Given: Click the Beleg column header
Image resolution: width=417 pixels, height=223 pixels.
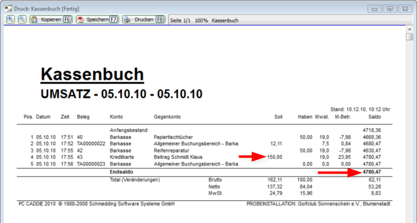Looking at the screenshot, I should click(83, 117).
